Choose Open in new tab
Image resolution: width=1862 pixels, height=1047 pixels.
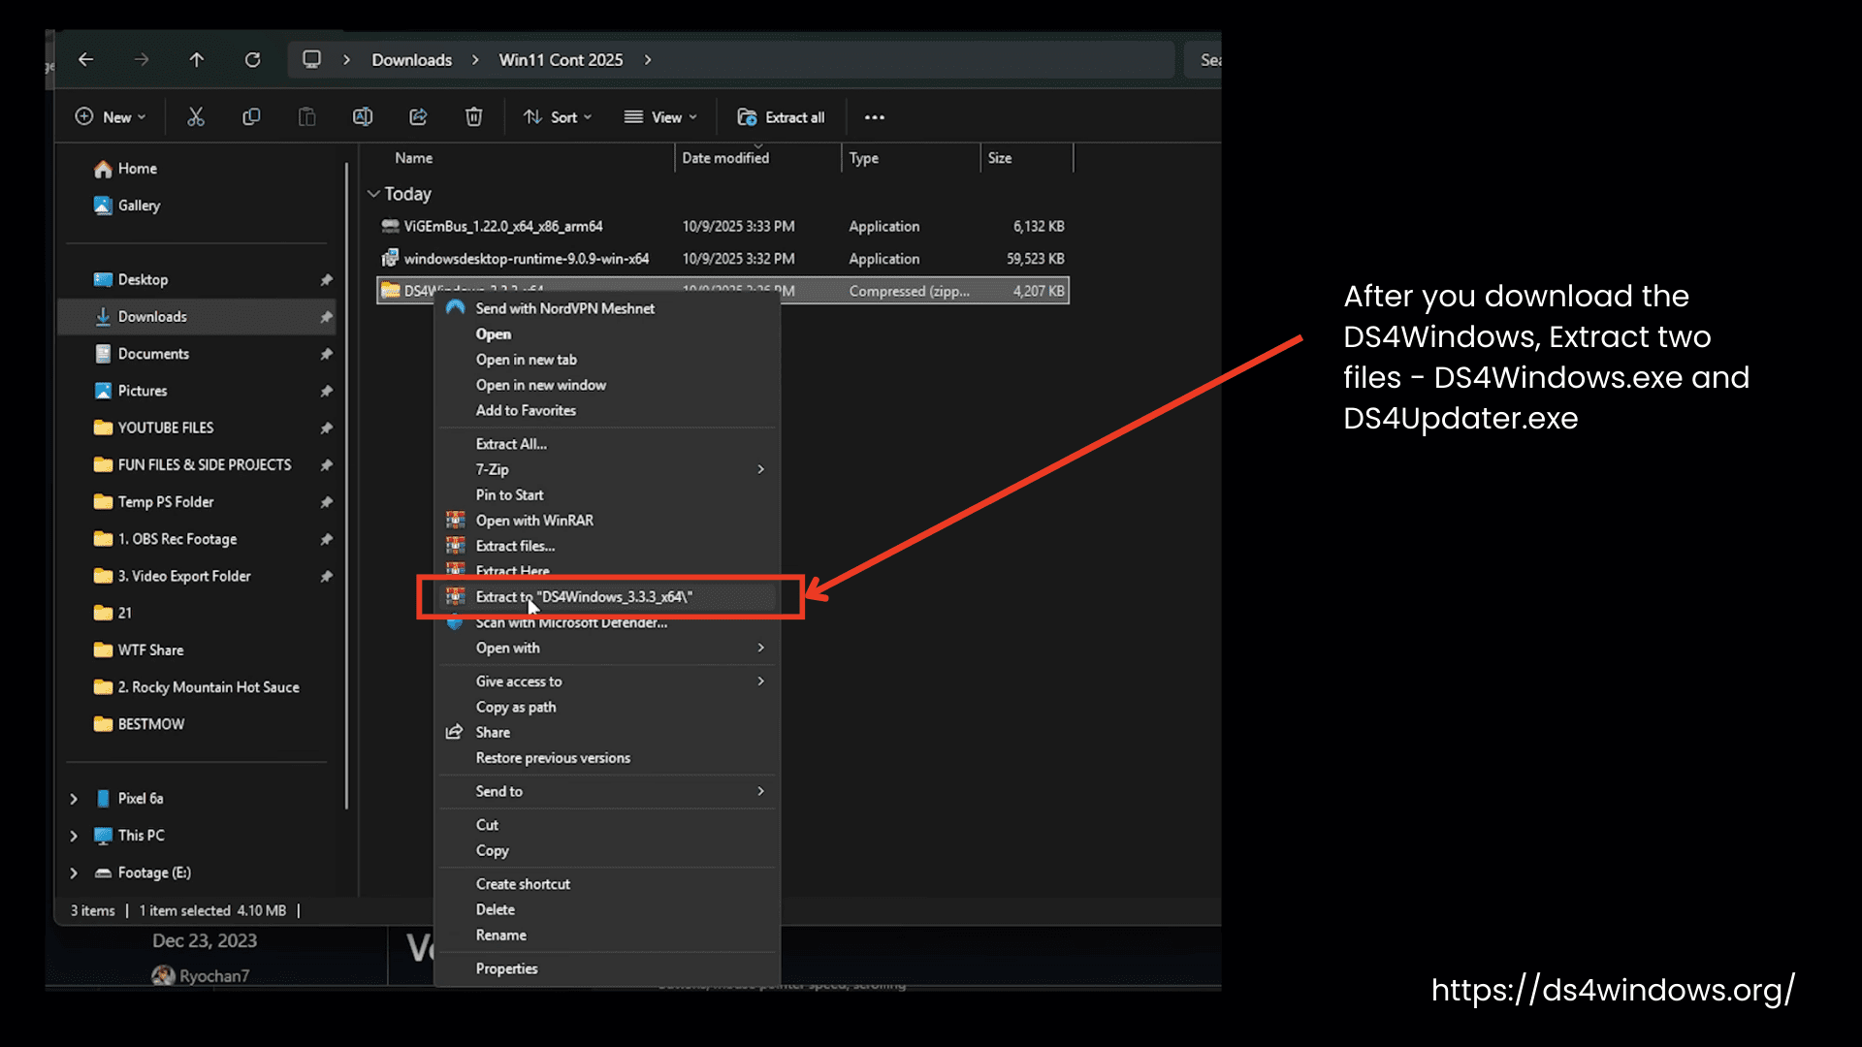pyautogui.click(x=606, y=360)
